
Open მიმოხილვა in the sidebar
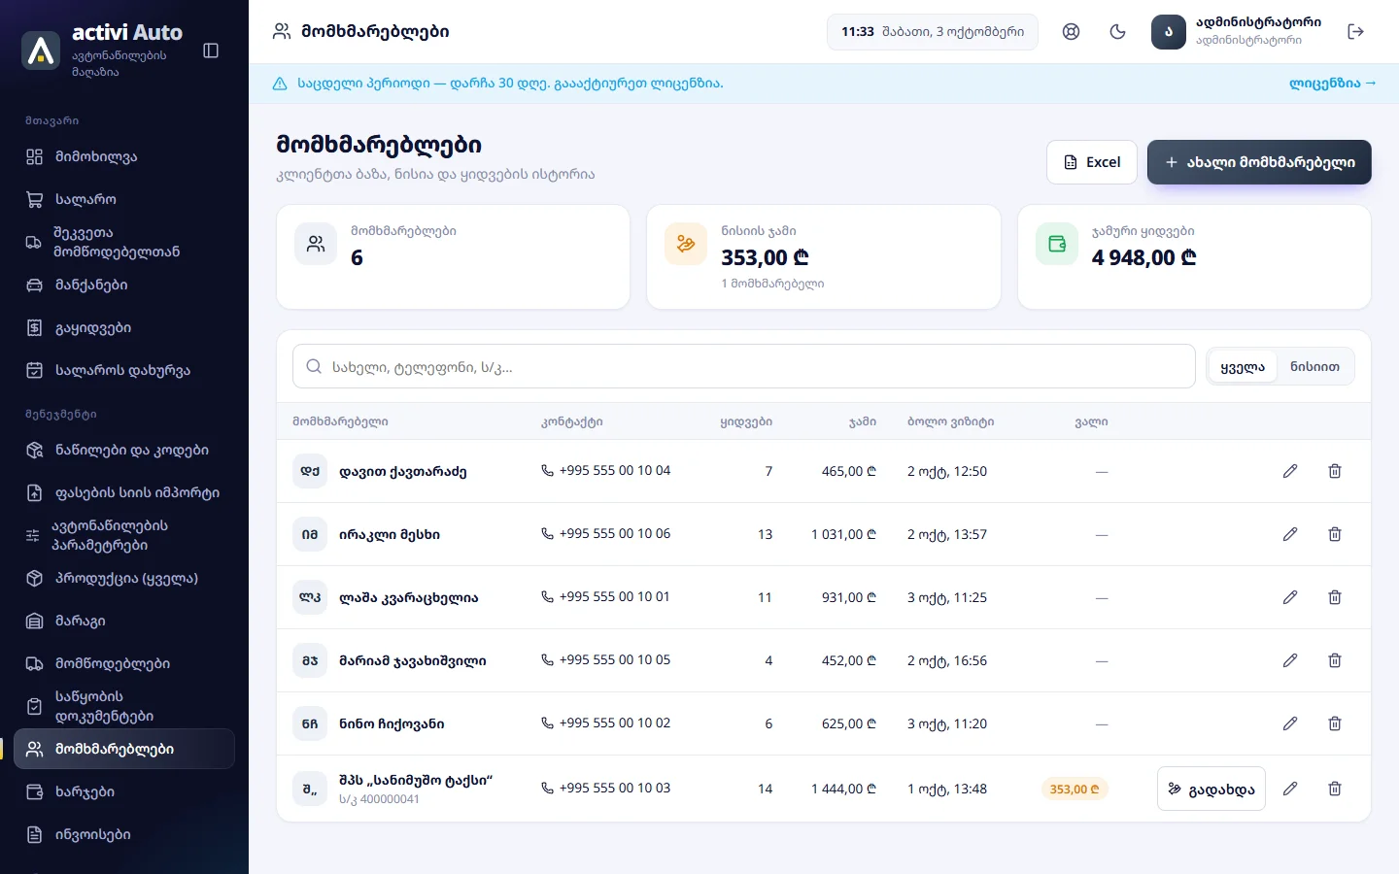(x=124, y=157)
